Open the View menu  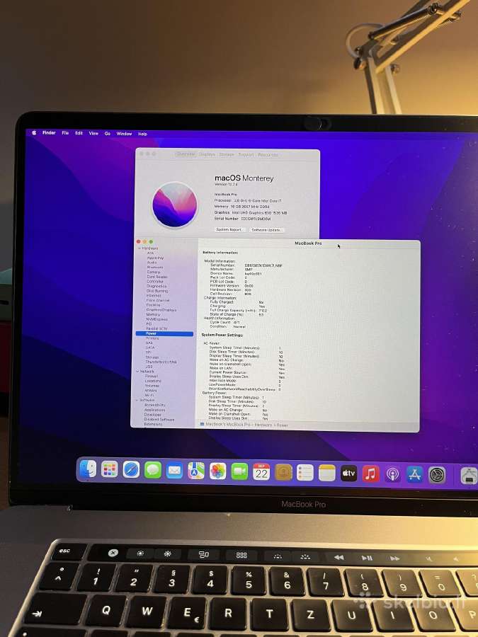[93, 133]
